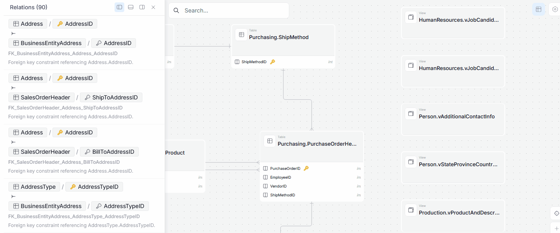Dock Relations panel to the left side
Screen dimensions: 560x233
coord(119,7)
